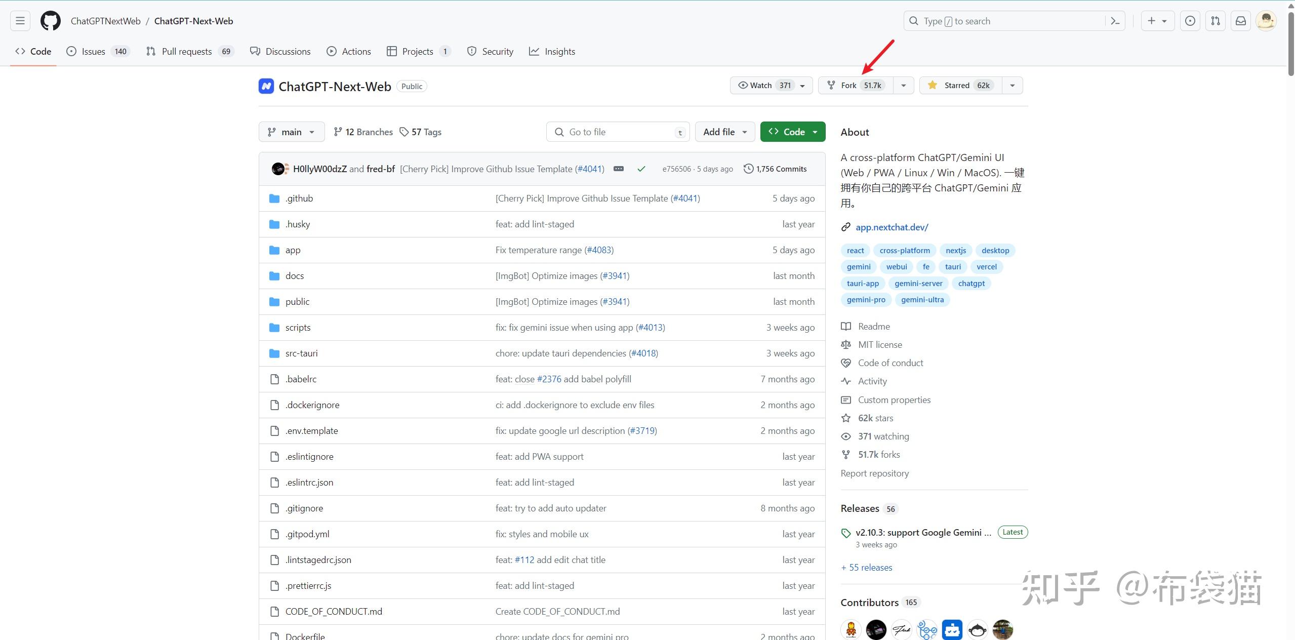Viewport: 1295px width, 640px height.
Task: Click the green commit status checkmark
Action: [x=641, y=169]
